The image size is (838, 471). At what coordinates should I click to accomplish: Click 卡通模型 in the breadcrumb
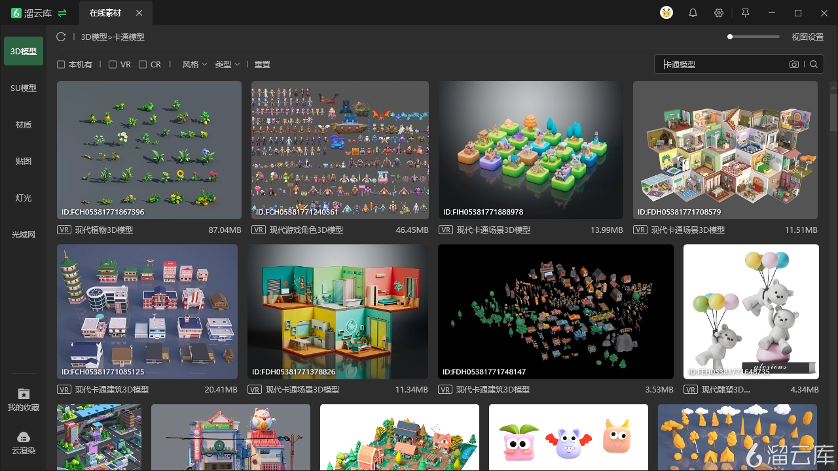pyautogui.click(x=129, y=37)
